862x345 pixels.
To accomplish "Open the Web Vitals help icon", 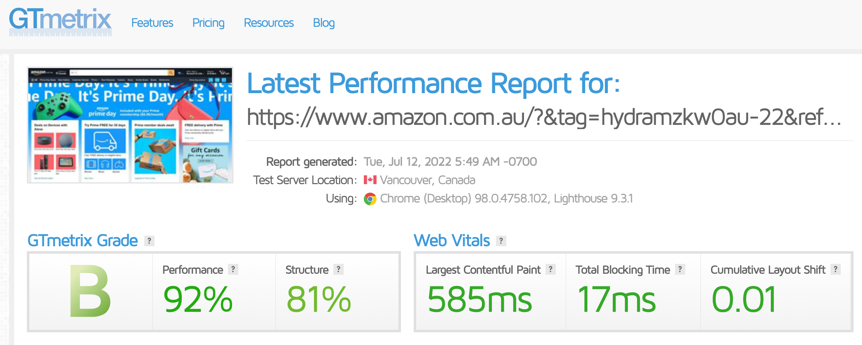I will click(x=501, y=241).
